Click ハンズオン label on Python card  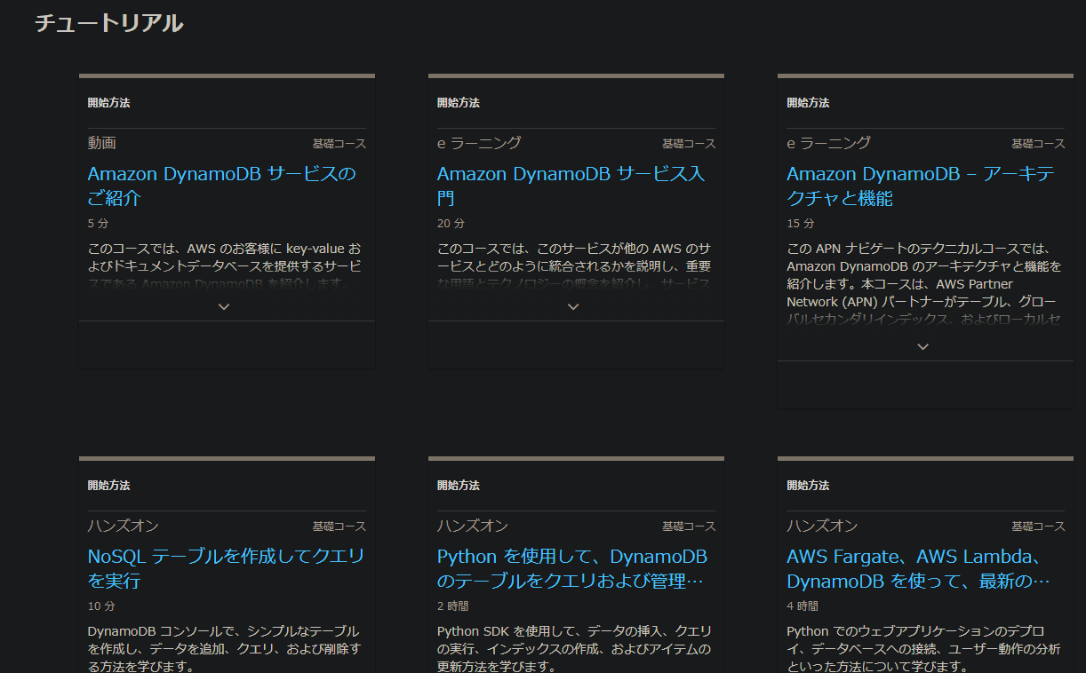coord(473,526)
